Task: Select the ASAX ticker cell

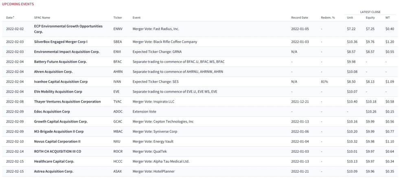Action: coord(118,171)
